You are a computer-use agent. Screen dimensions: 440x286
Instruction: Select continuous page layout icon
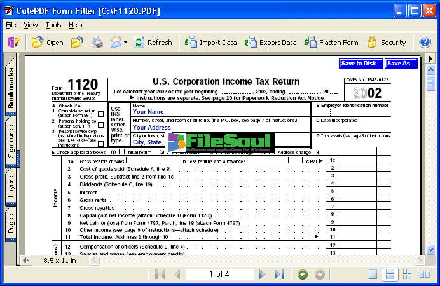click(390, 274)
